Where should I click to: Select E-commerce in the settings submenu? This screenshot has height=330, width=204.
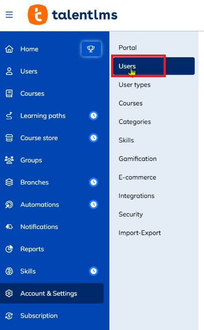(x=137, y=177)
